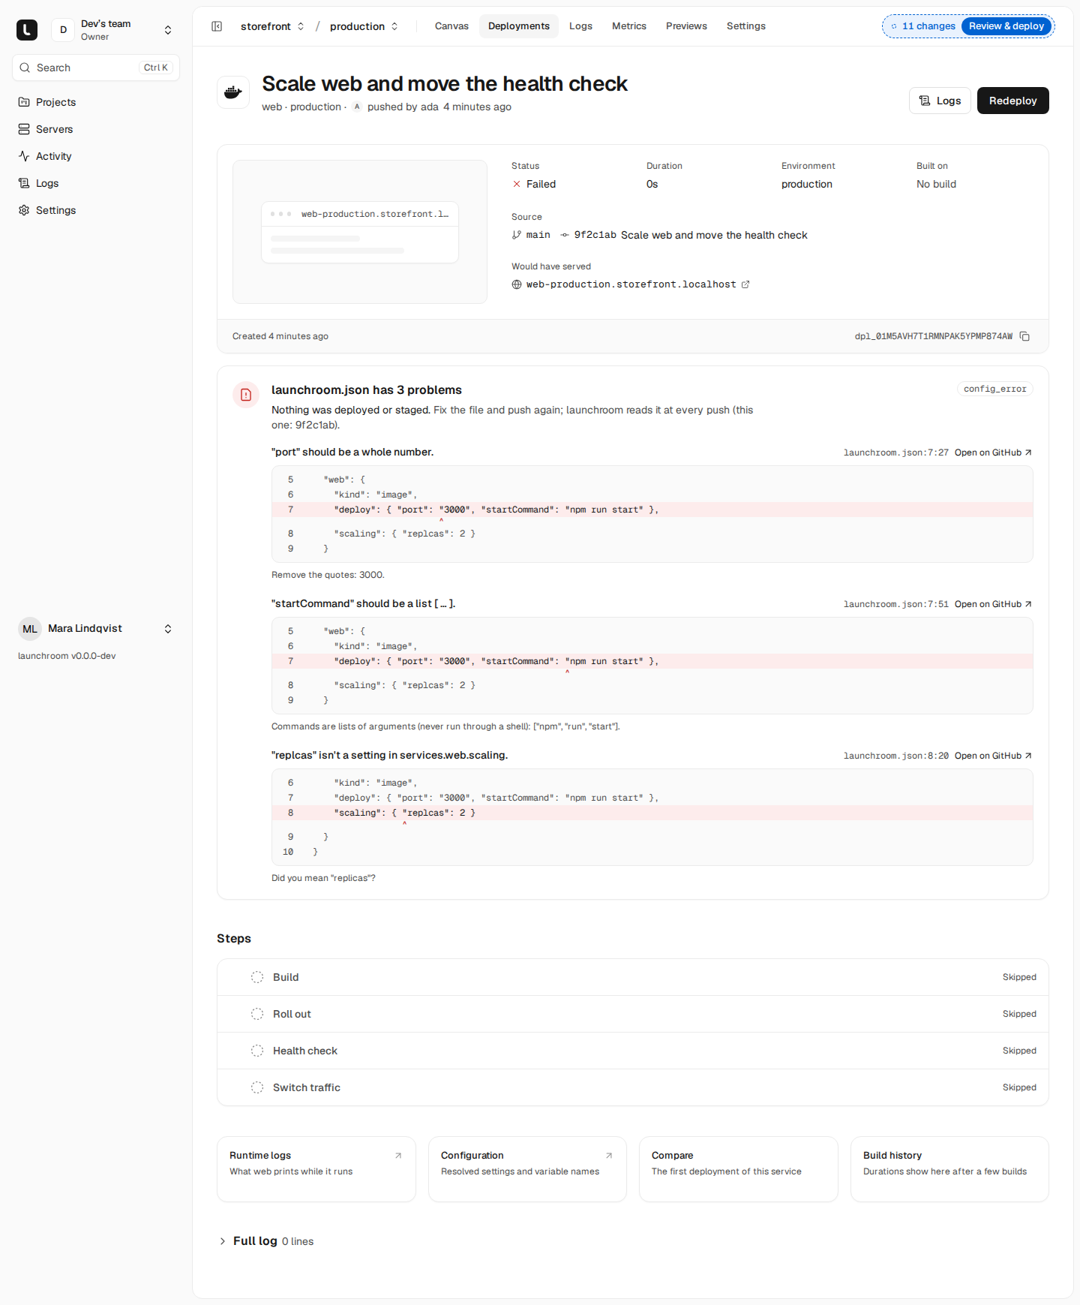1080x1305 pixels.
Task: Click the ML user avatar
Action: pyautogui.click(x=30, y=629)
